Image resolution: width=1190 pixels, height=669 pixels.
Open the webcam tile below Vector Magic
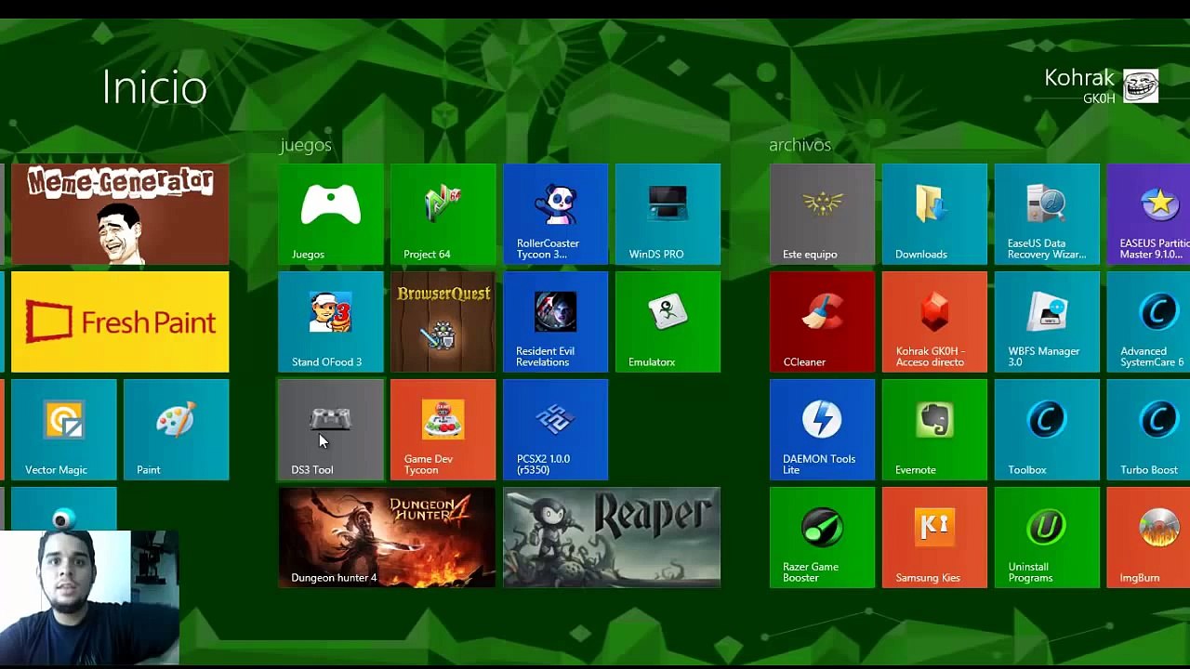[x=64, y=509]
